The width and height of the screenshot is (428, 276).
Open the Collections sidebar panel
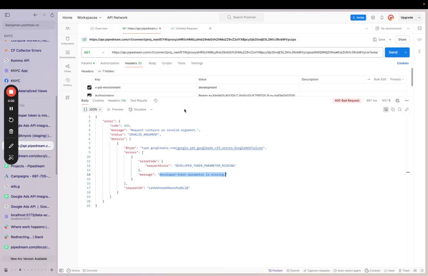67,40
